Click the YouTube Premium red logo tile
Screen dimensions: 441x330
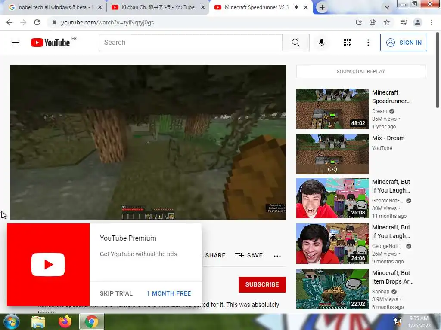tap(48, 265)
